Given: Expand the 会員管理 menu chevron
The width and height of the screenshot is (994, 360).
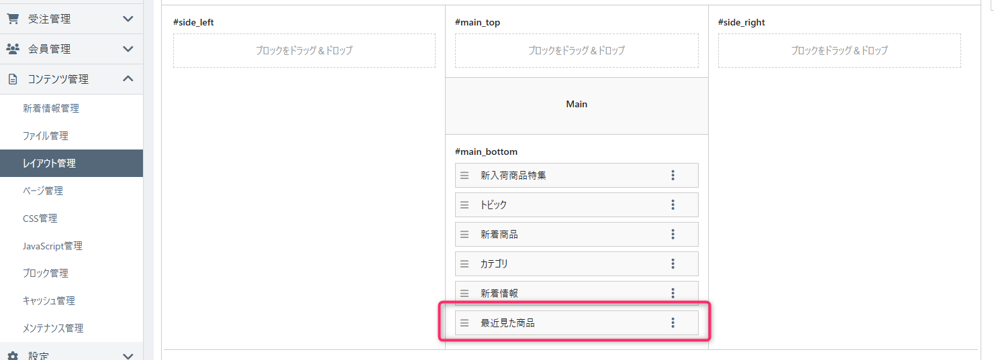Looking at the screenshot, I should [x=128, y=49].
